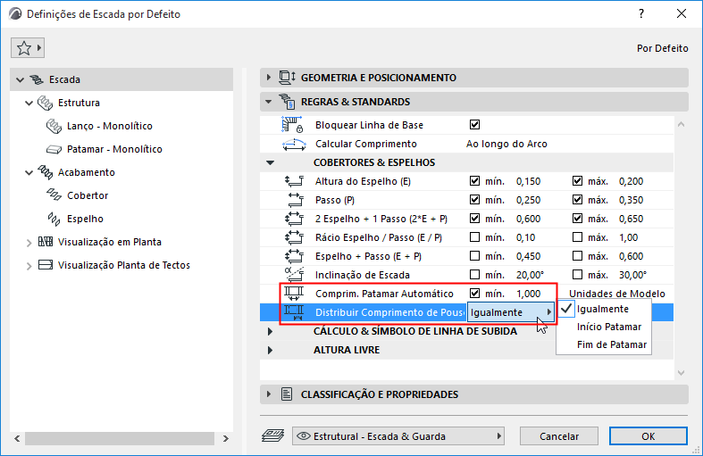This screenshot has height=456, width=703.
Task: Click the Cancelar button
Action: (x=558, y=435)
